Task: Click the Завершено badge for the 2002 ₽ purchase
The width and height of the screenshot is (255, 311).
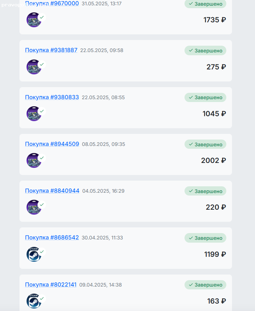Action: point(205,144)
